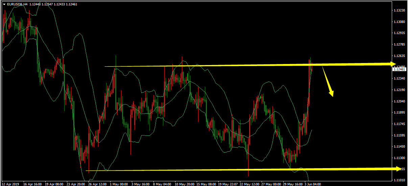
Task: Click the 26 Apr 12:00 time label
Action: pyautogui.click(x=98, y=184)
